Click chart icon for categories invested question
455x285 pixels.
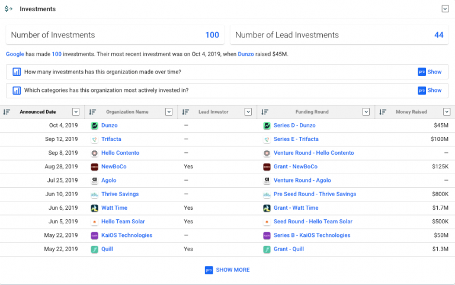click(x=17, y=91)
